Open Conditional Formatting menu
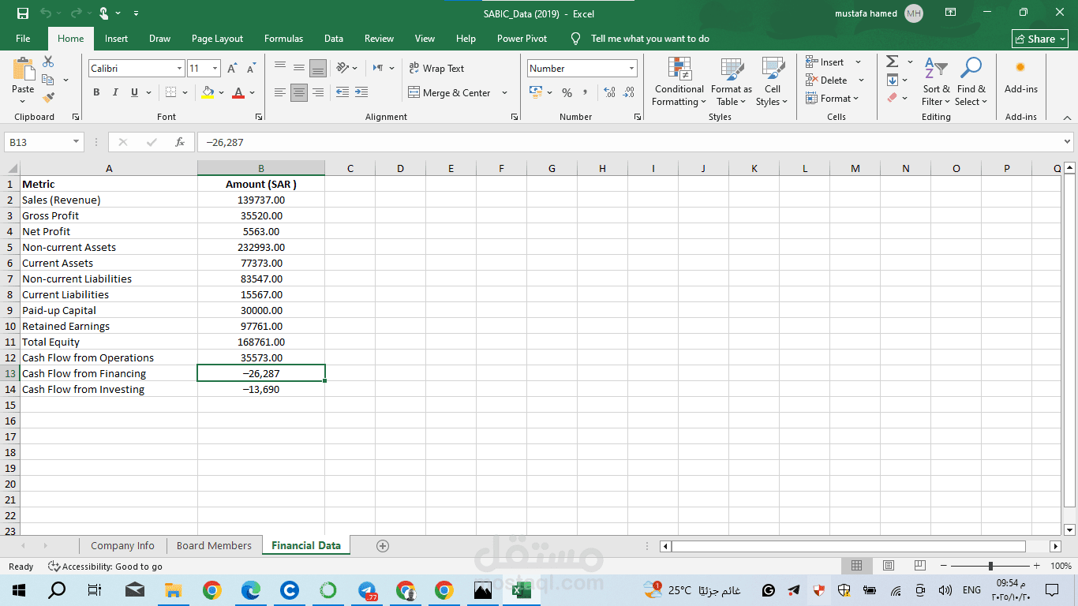Viewport: 1078px width, 606px height. (679, 81)
